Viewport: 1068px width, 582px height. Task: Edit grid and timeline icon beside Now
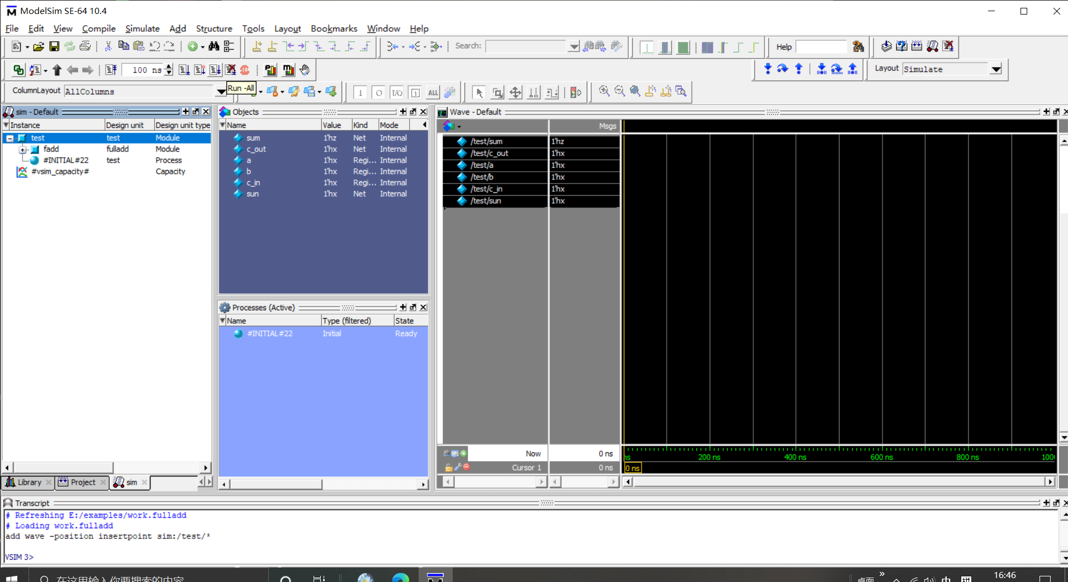[x=455, y=453]
